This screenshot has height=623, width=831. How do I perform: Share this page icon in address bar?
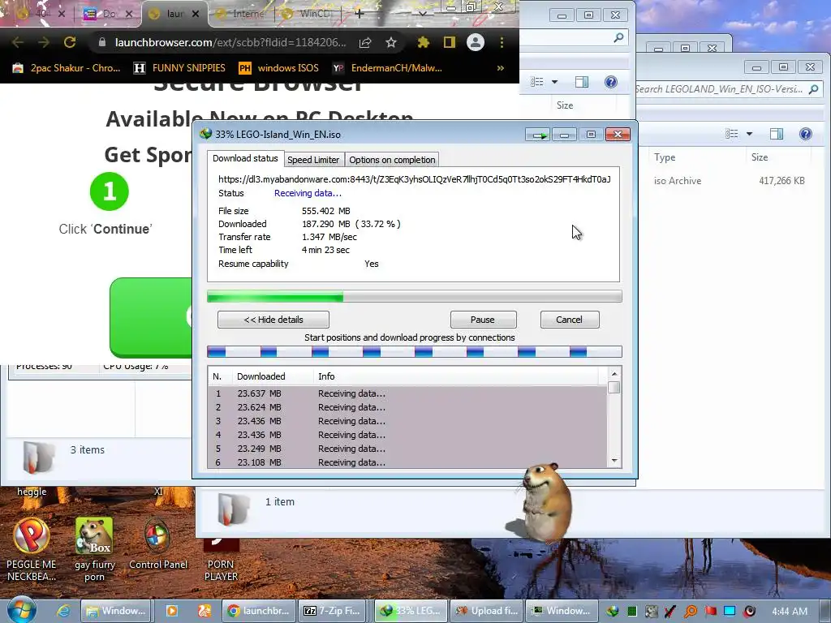(x=365, y=42)
